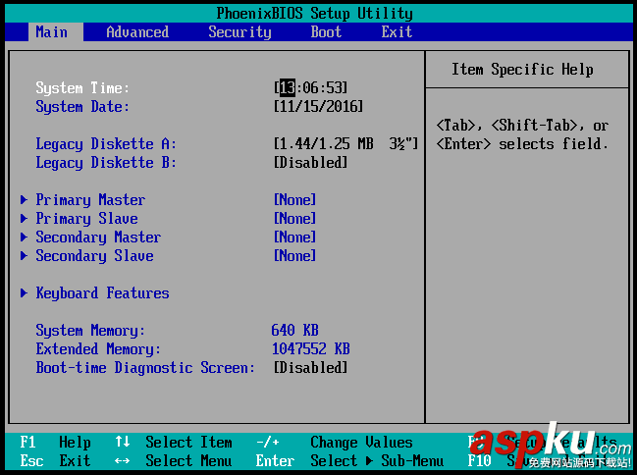Expand the arrow beside Secondary Master

24,237
